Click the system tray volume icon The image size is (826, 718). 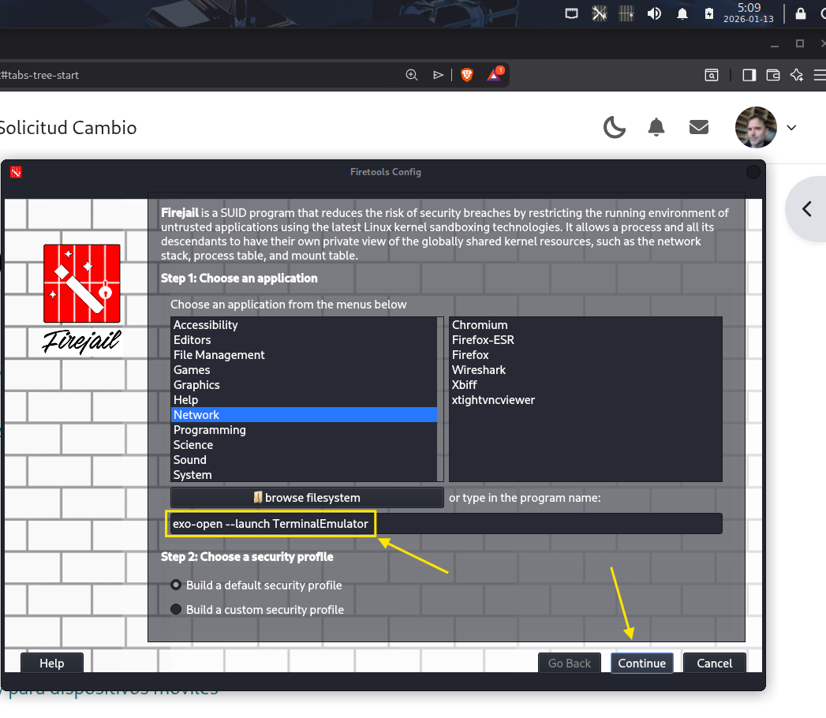click(x=654, y=13)
